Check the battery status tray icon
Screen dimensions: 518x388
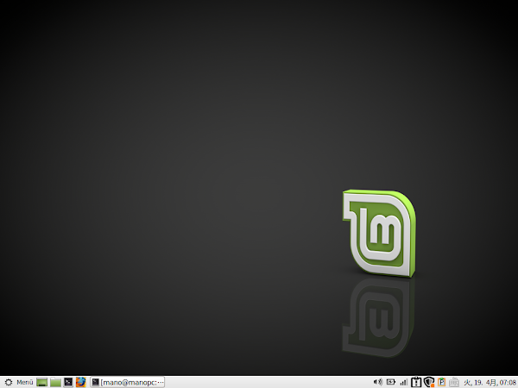391,382
